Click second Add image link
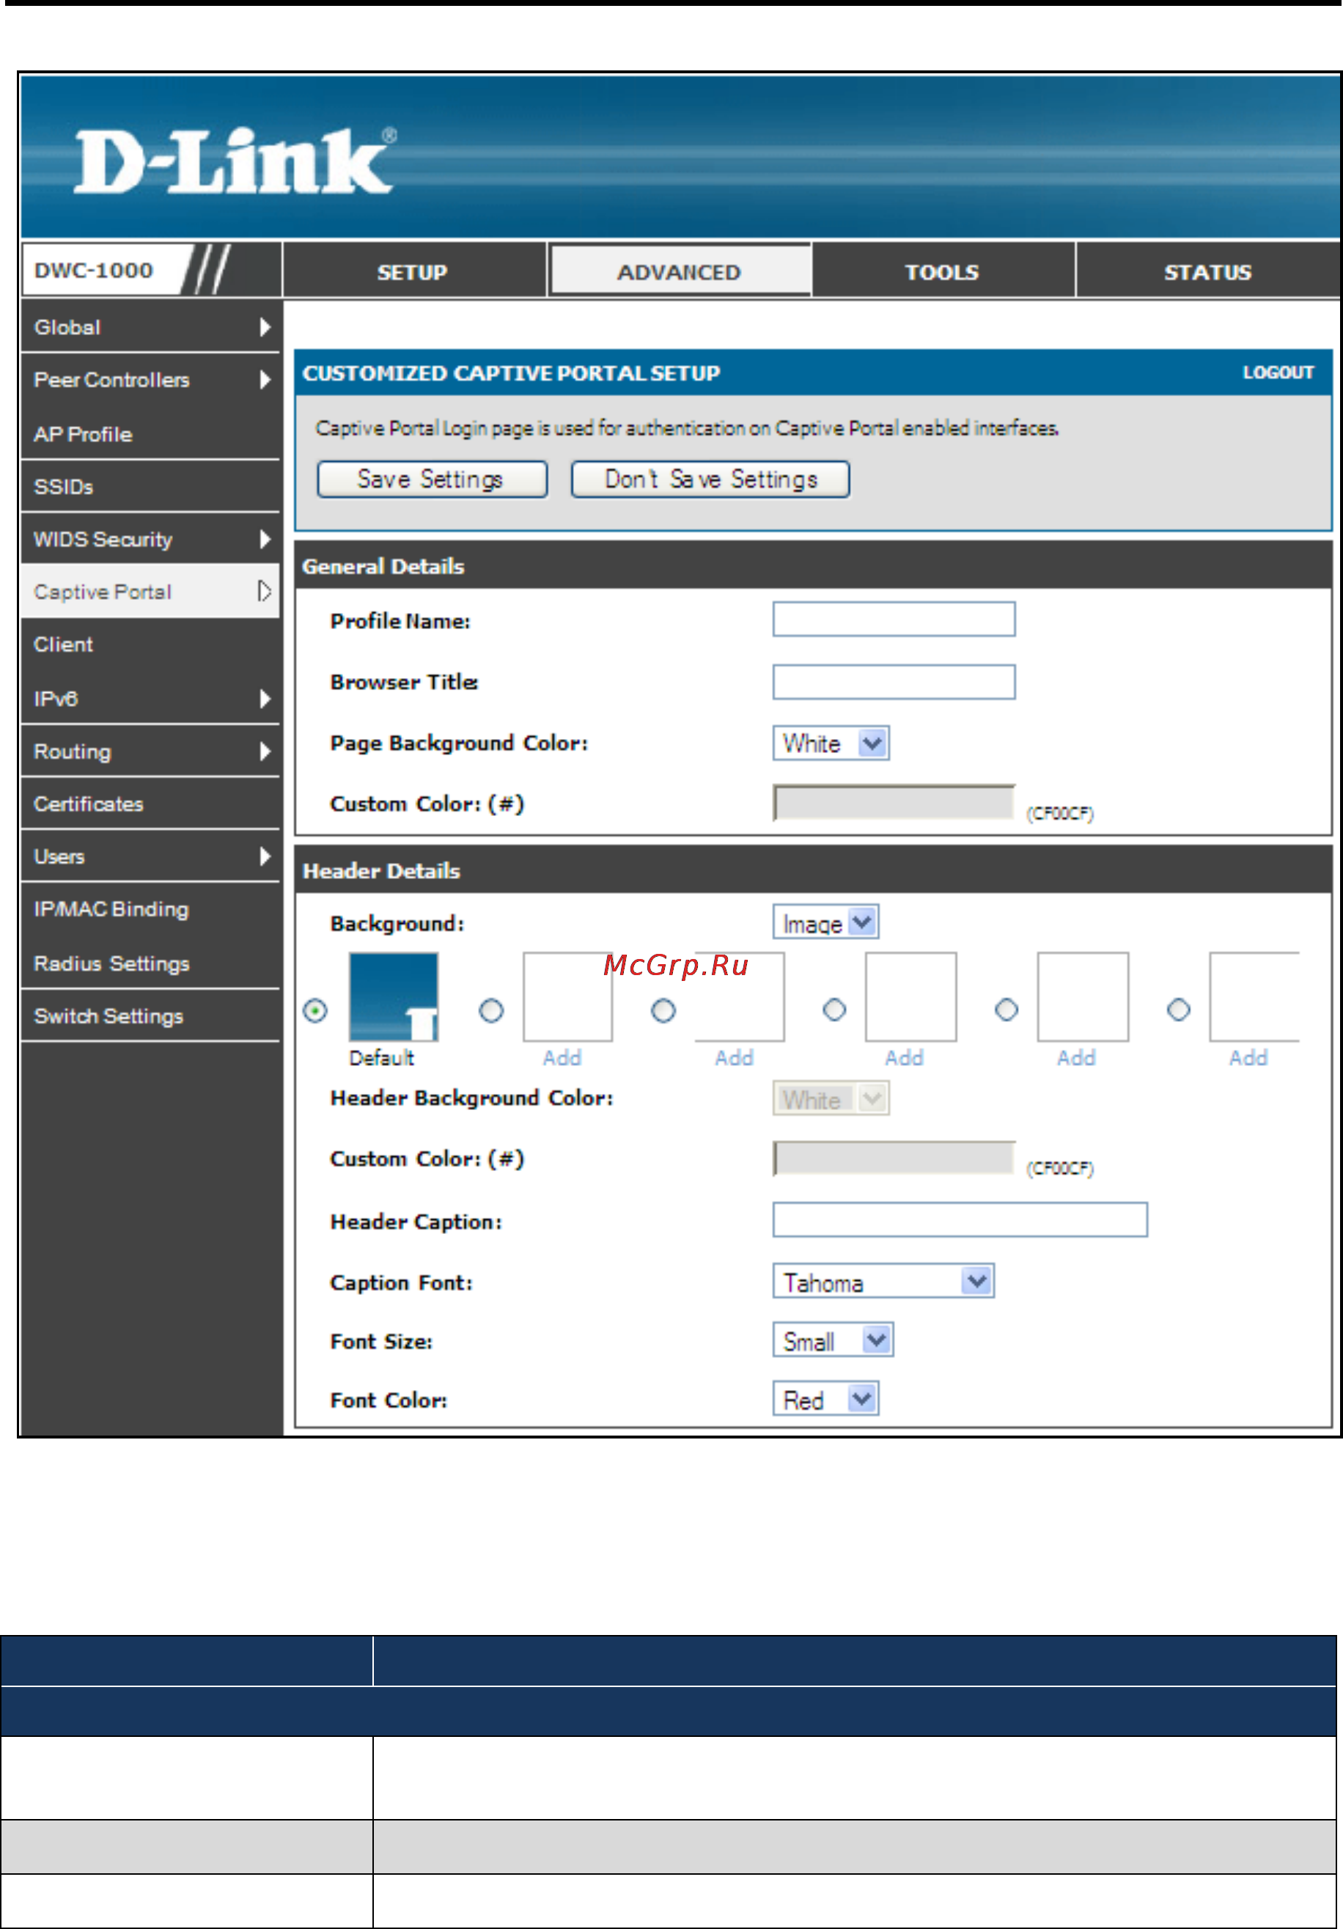 (x=734, y=1058)
